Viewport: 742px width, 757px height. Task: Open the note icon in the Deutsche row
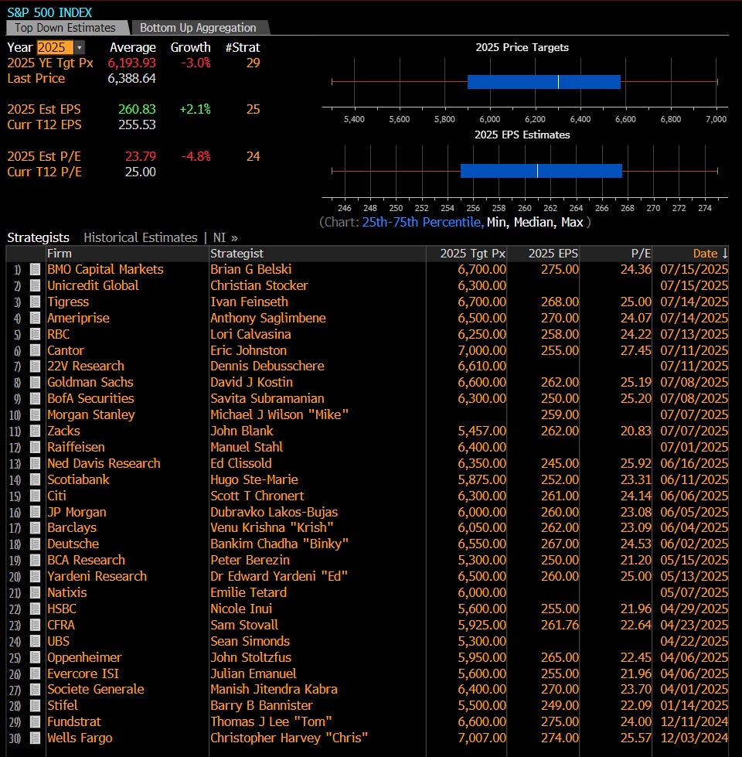(x=36, y=544)
